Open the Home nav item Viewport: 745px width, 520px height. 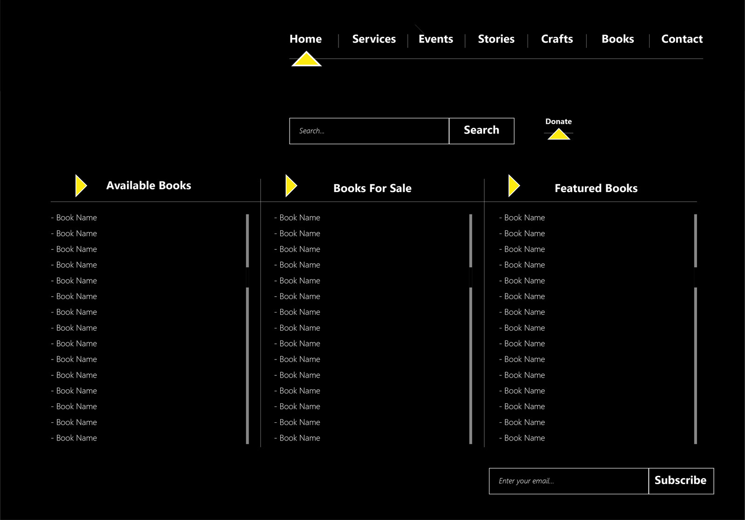[x=305, y=39]
